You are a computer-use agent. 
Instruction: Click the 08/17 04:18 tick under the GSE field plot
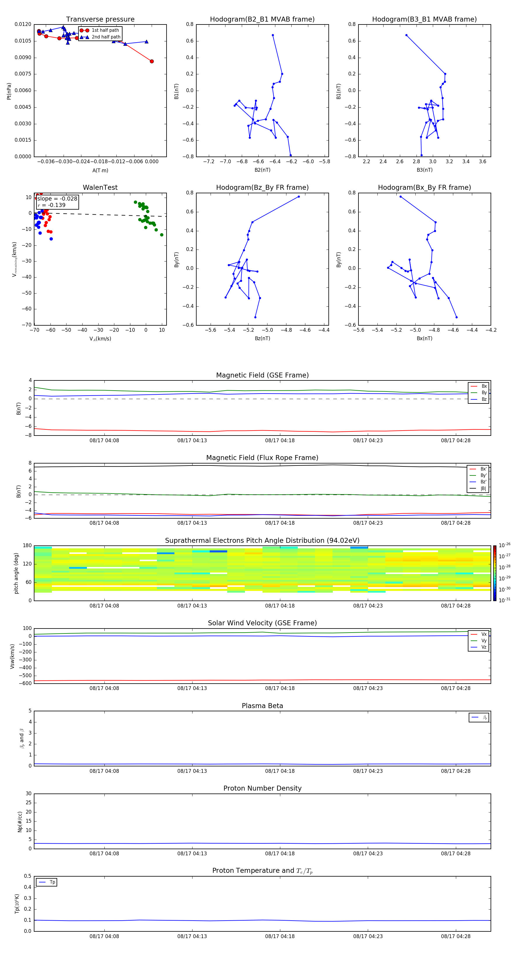280,441
